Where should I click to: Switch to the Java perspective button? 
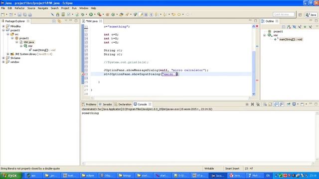pyautogui.click(x=311, y=14)
